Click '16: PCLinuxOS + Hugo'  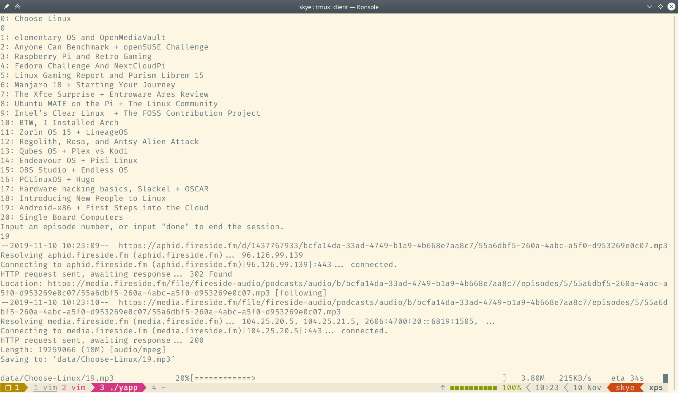point(48,179)
